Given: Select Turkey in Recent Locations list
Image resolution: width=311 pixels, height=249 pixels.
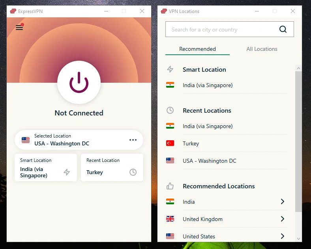Looking at the screenshot, I should click(227, 143).
